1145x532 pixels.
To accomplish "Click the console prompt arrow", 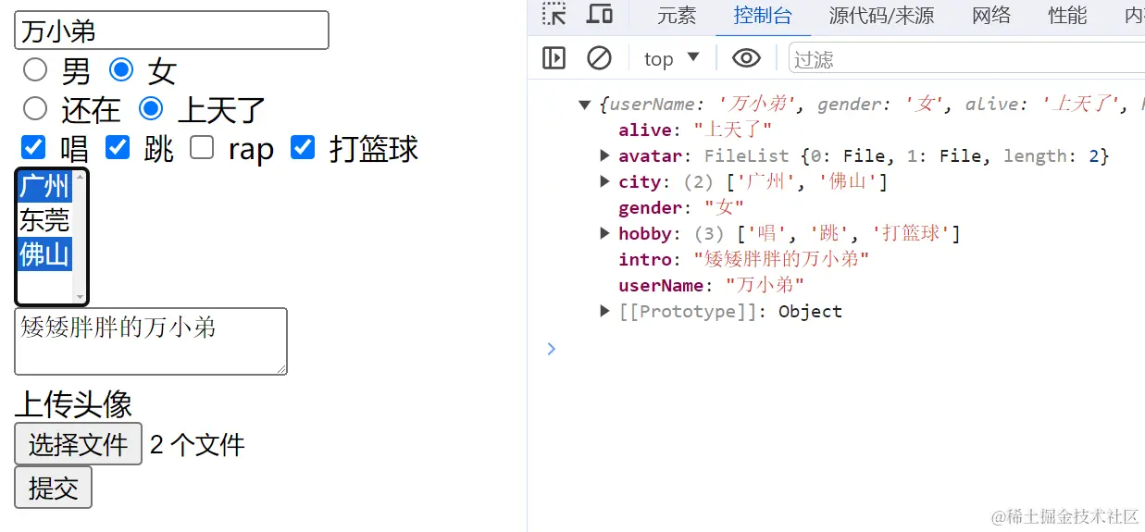I will (552, 349).
